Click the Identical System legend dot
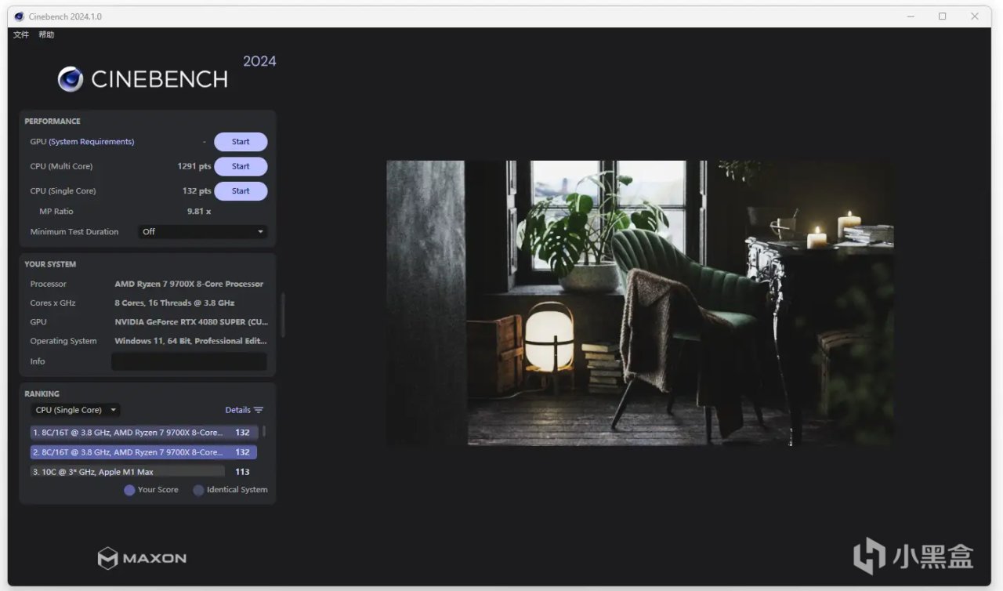The image size is (1003, 591). point(198,490)
